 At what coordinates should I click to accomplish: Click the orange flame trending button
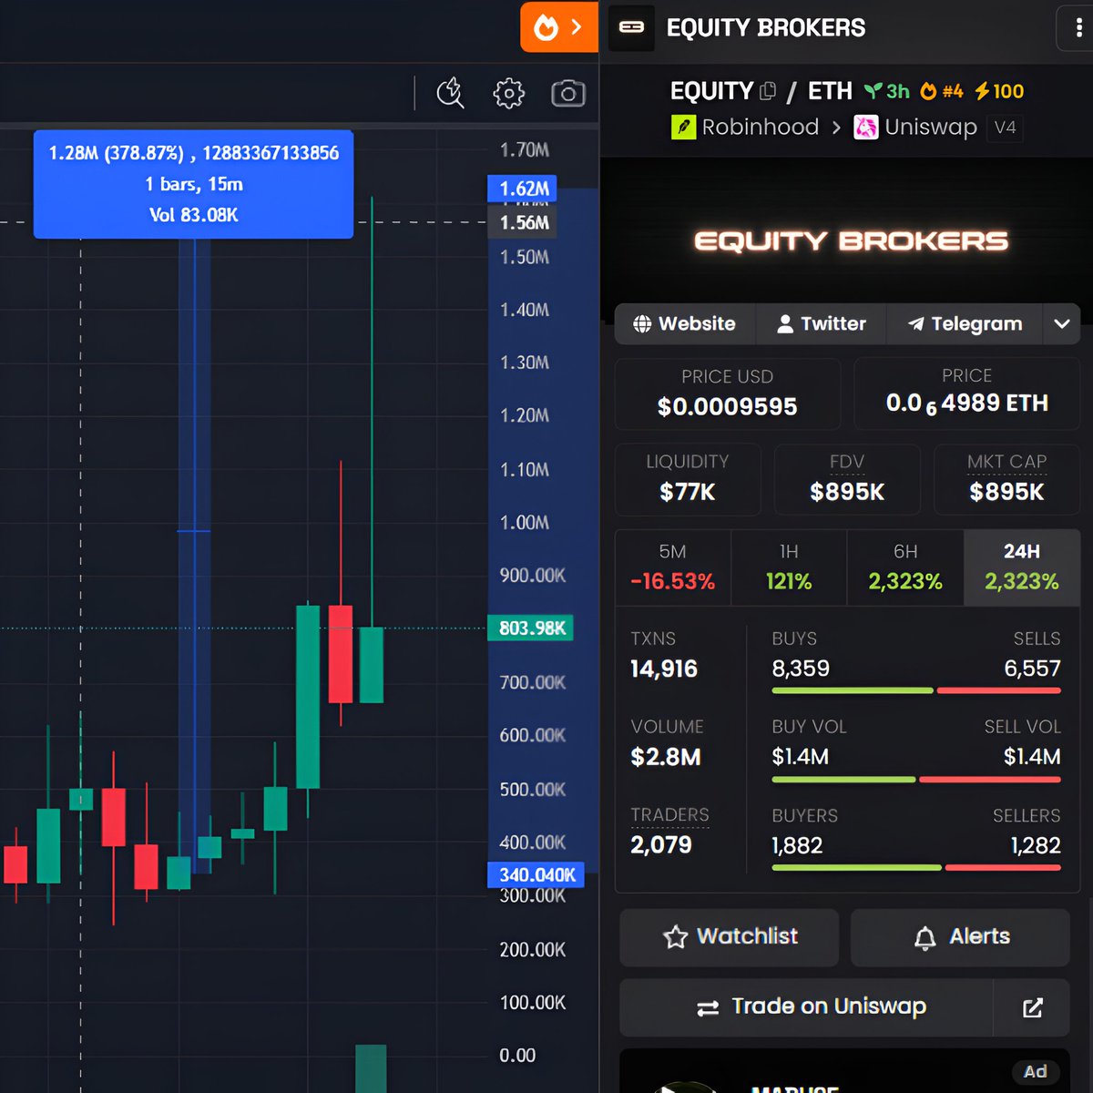[559, 27]
